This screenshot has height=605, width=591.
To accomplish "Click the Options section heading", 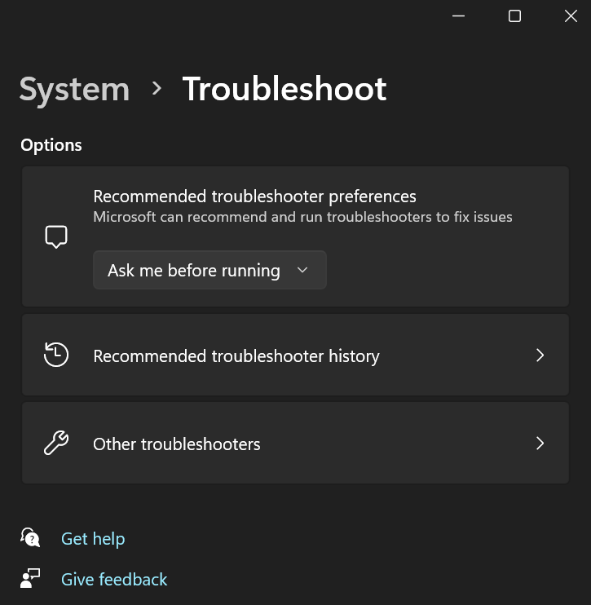I will tap(51, 145).
